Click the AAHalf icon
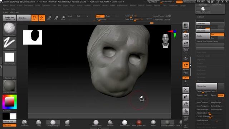This screenshot has height=129, width=229. pos(186,43)
